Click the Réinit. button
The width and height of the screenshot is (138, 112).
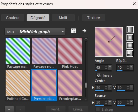(x=55, y=109)
